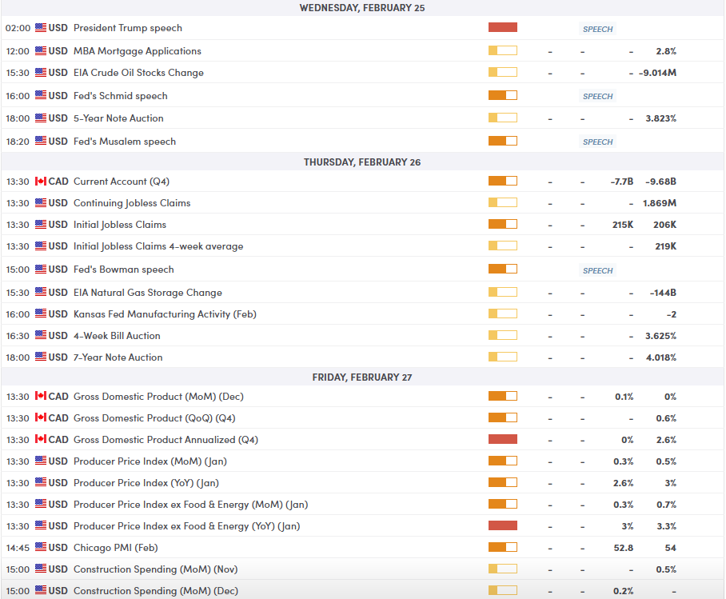726x599 pixels.
Task: Open Gross Domestic Product Annualized (Q4) event
Action: (166, 440)
